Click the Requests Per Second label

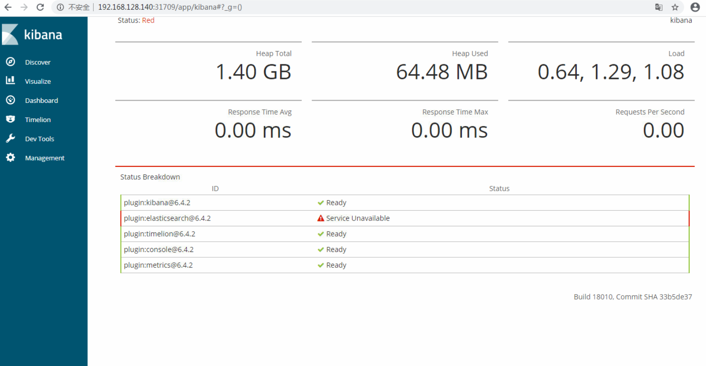point(650,112)
